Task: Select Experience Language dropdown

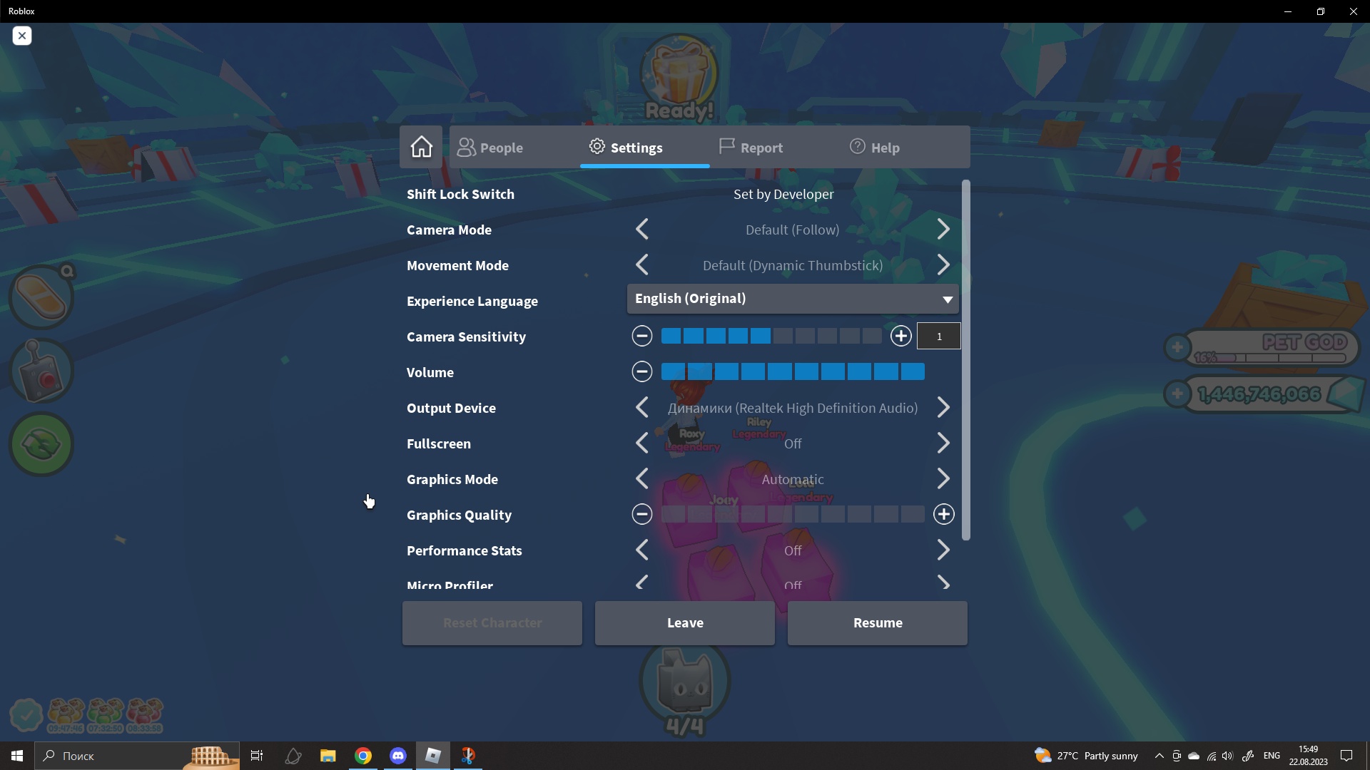Action: pos(792,298)
